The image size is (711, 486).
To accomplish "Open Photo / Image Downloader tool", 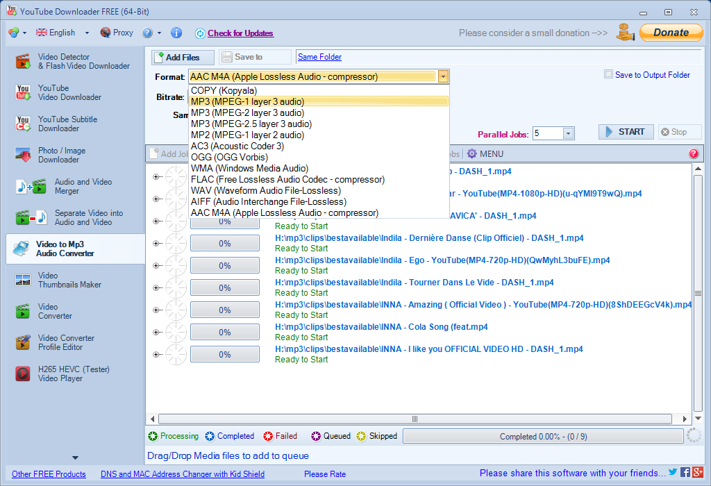I will (x=51, y=155).
